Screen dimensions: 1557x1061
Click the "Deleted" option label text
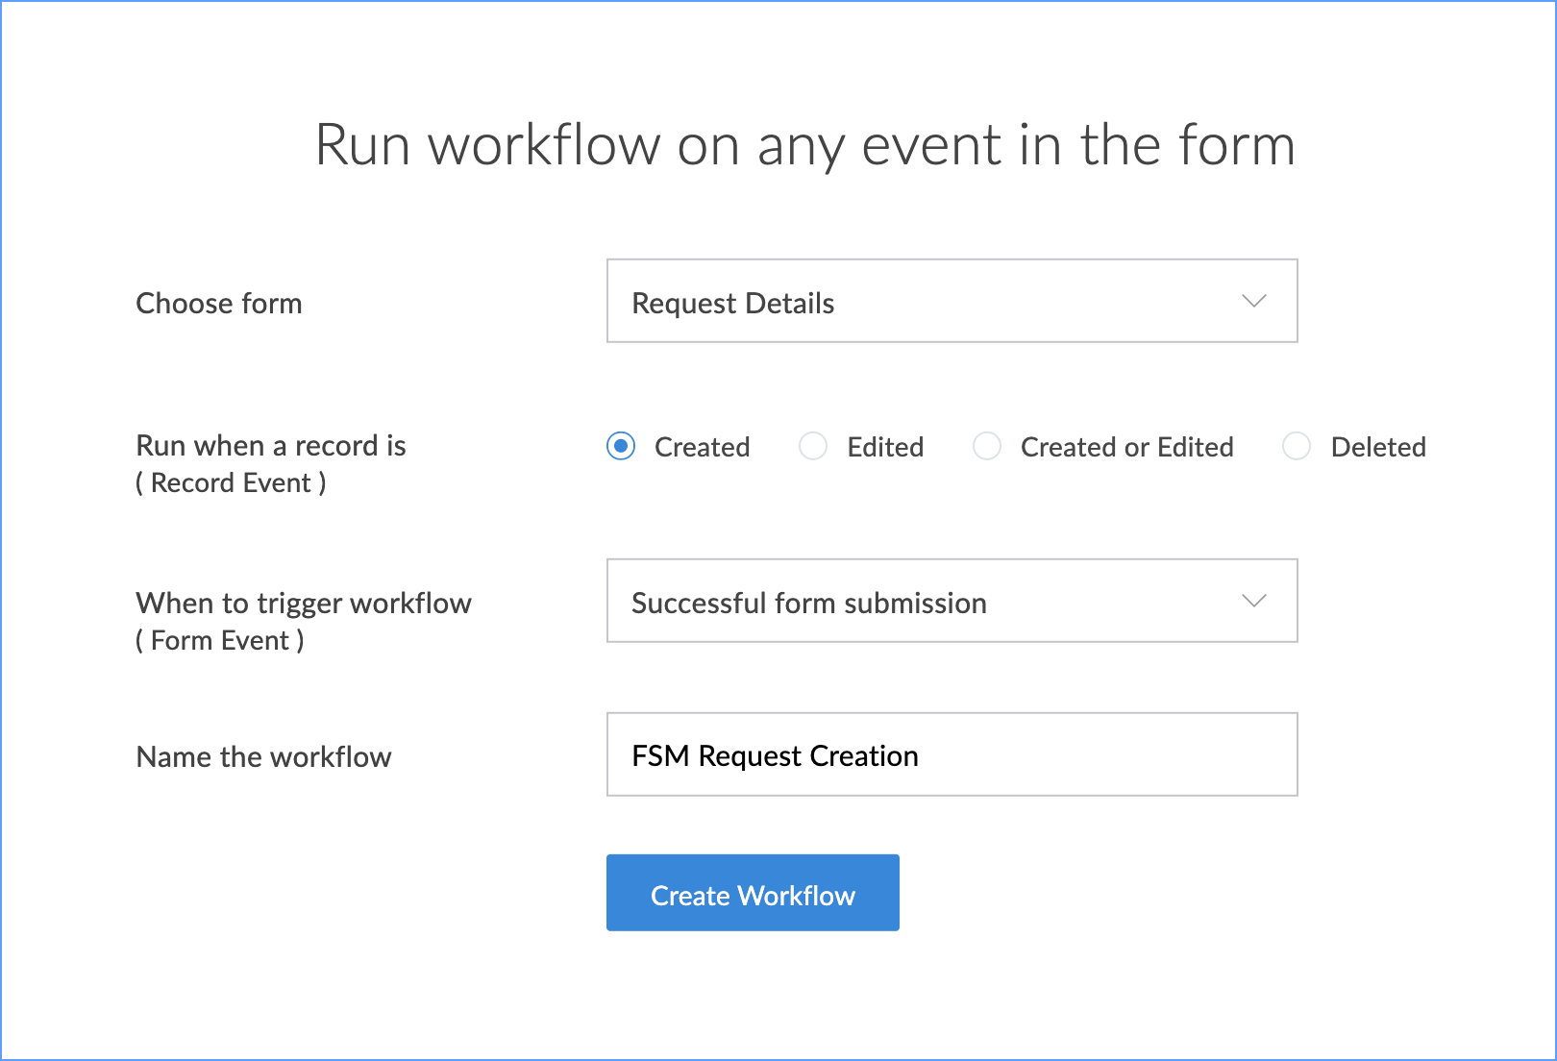pyautogui.click(x=1377, y=448)
